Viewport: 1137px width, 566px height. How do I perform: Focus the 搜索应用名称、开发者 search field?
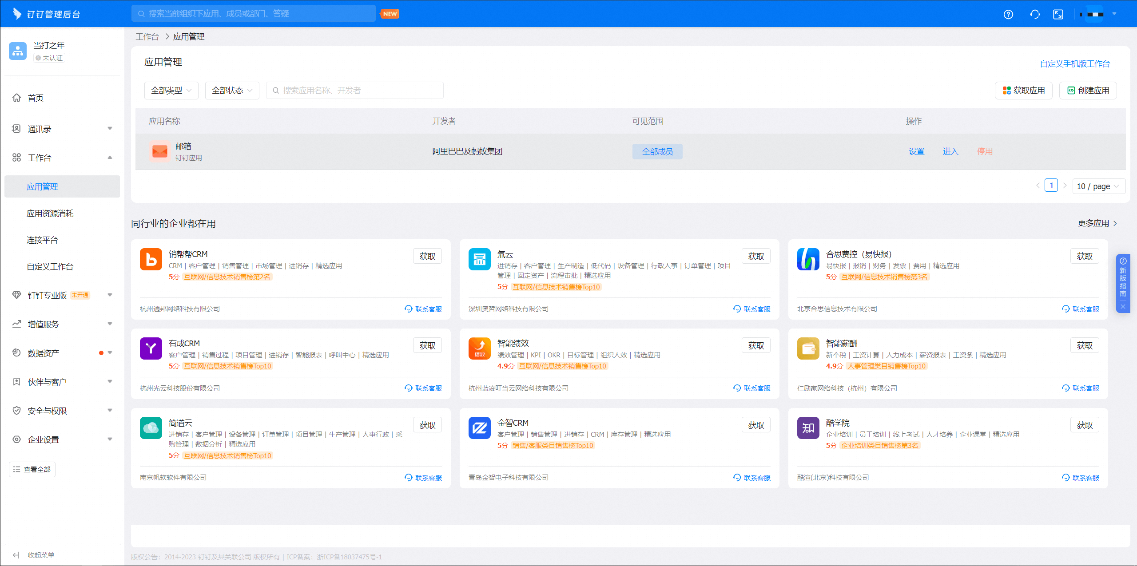354,91
